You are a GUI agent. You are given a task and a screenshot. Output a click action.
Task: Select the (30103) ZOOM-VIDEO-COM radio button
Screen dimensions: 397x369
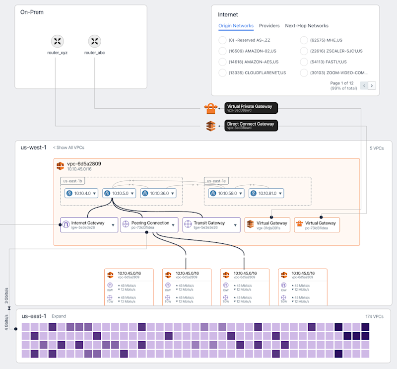(304, 73)
